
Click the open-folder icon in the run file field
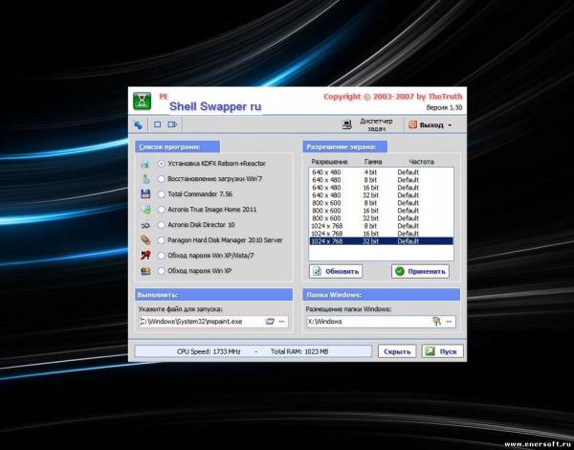click(270, 322)
